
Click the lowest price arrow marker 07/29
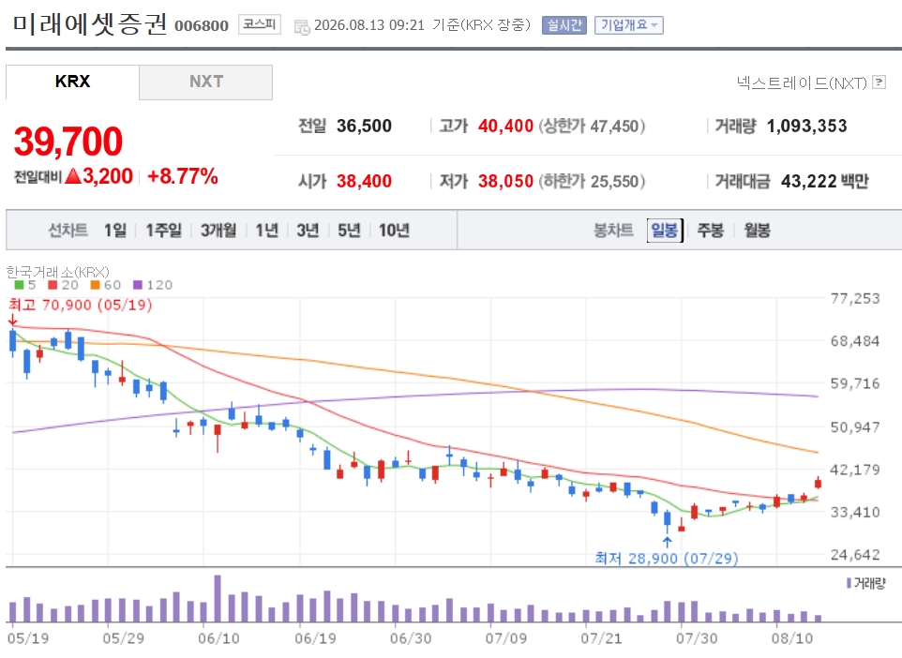click(667, 542)
